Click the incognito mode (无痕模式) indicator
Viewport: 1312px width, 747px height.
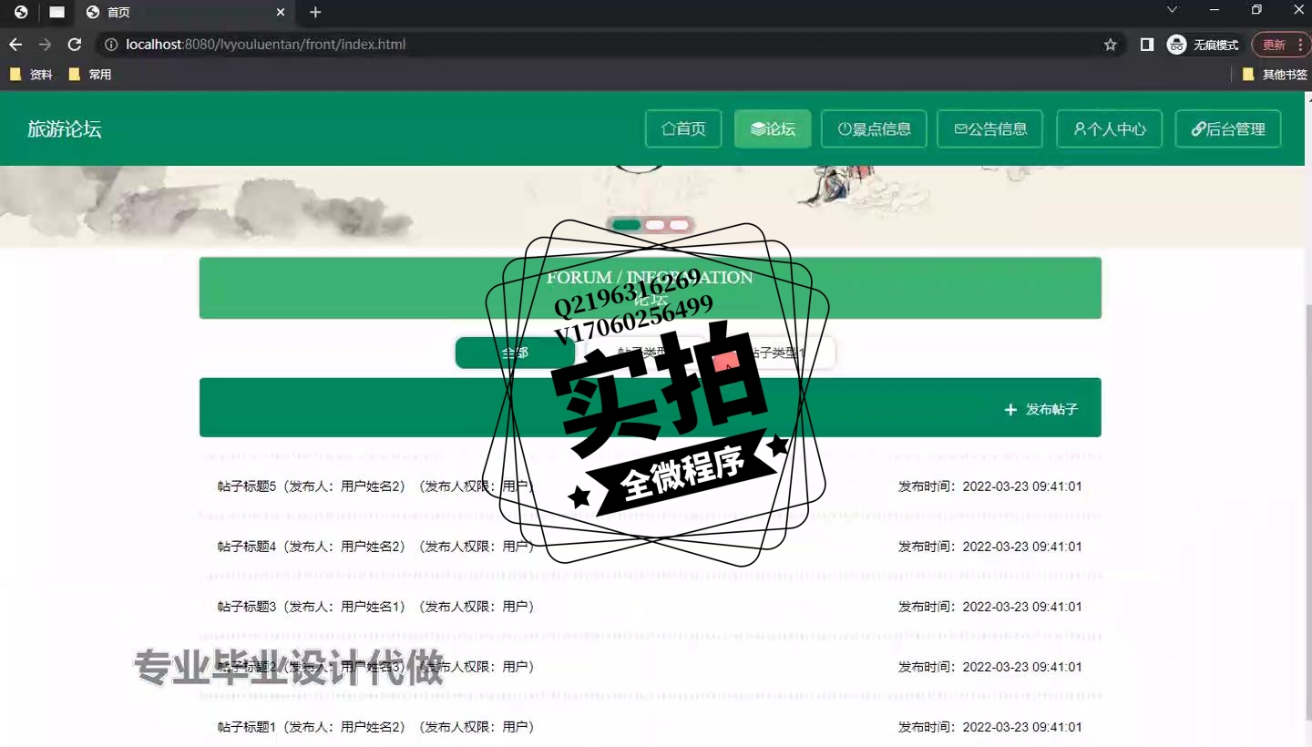[1204, 45]
